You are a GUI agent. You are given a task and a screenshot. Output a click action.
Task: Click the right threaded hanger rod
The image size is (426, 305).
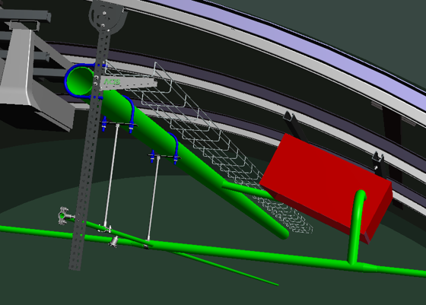point(153,198)
